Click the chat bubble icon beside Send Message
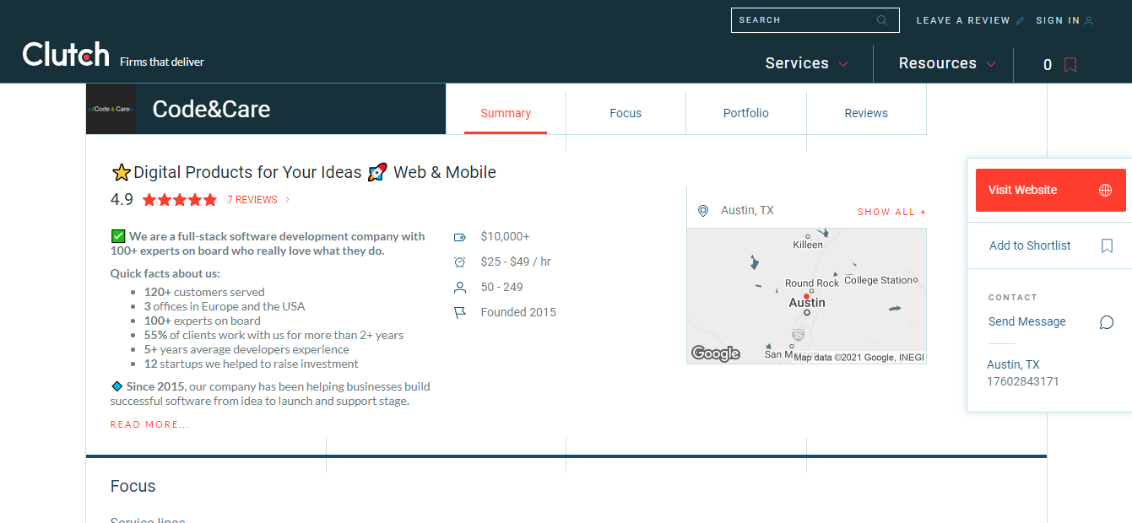 [x=1107, y=322]
